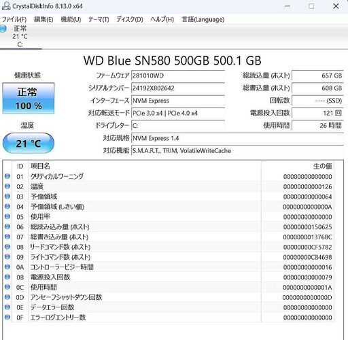Open the ファイル(F) menu
This screenshot has width=348, height=340.
14,20
